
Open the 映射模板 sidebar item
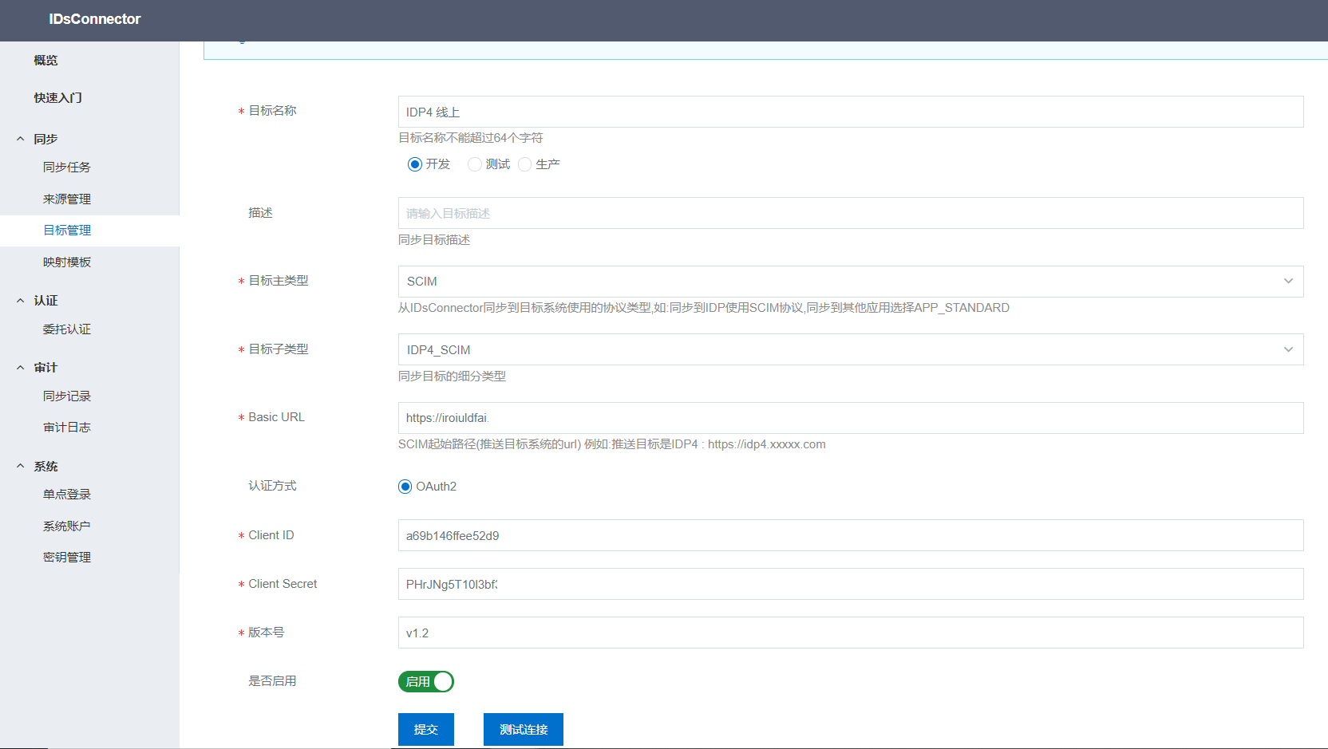(x=67, y=262)
